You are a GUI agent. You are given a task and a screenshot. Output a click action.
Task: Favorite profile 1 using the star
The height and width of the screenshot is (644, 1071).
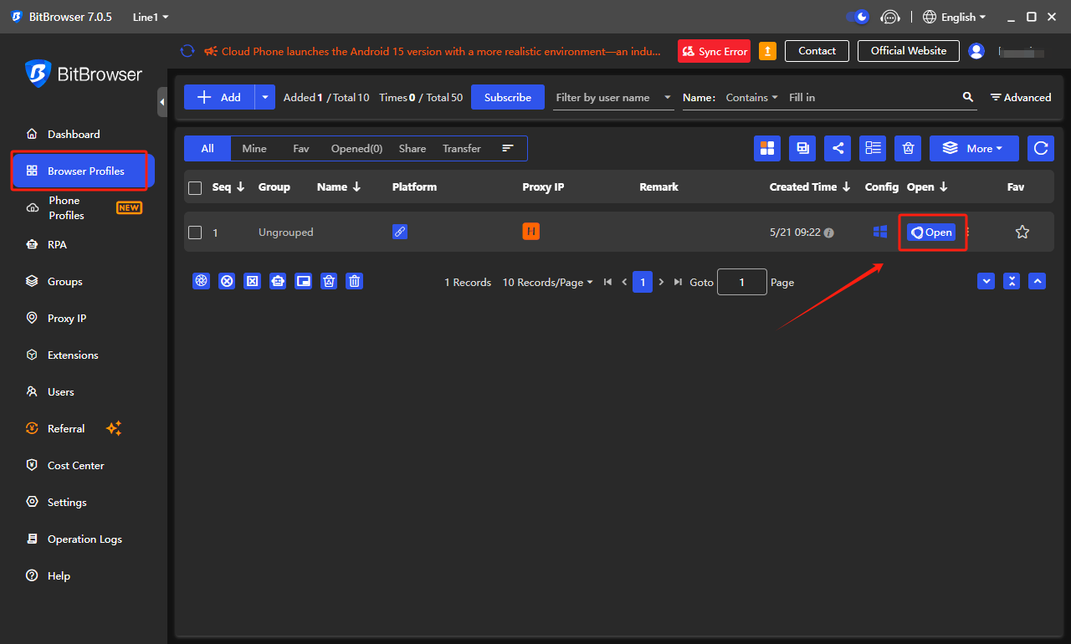pyautogui.click(x=1022, y=233)
